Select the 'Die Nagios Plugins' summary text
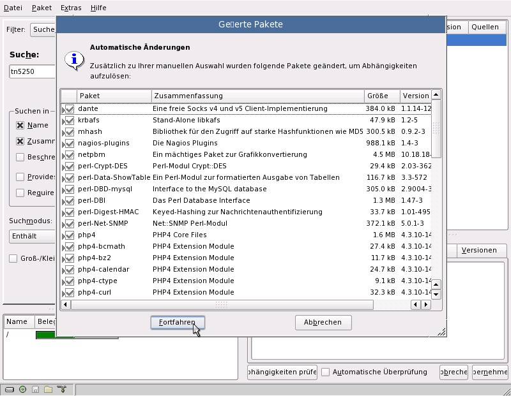511x396 pixels. [185, 143]
